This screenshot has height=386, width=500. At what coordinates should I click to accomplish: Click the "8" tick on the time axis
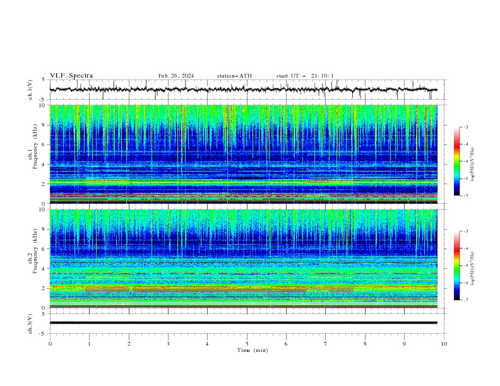pos(365,344)
